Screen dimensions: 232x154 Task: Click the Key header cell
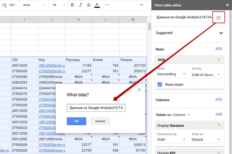[52, 60]
